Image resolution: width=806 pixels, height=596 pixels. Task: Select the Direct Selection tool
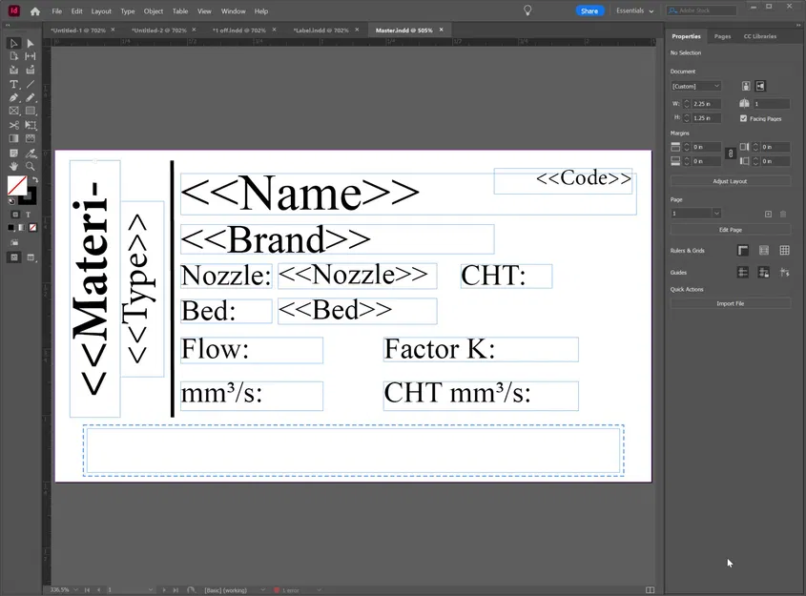[x=31, y=43]
